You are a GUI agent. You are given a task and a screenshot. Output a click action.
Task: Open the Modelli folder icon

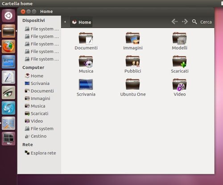(179, 38)
